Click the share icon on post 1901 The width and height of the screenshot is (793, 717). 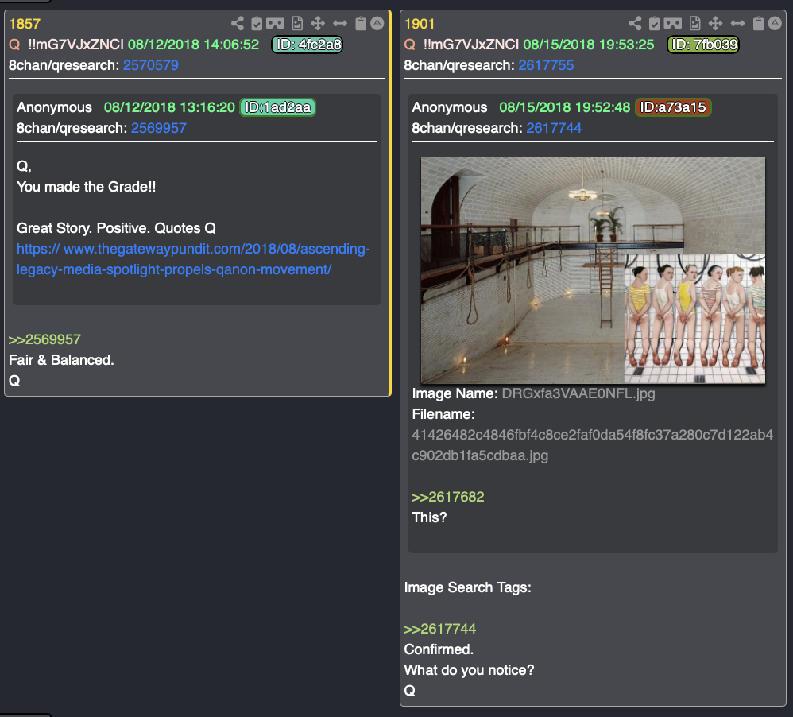[635, 23]
